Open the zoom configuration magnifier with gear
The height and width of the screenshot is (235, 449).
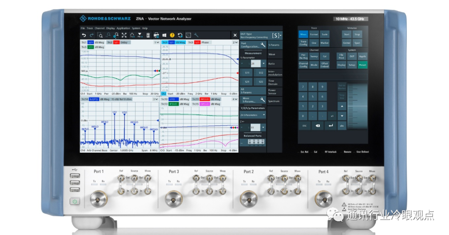tap(116, 35)
